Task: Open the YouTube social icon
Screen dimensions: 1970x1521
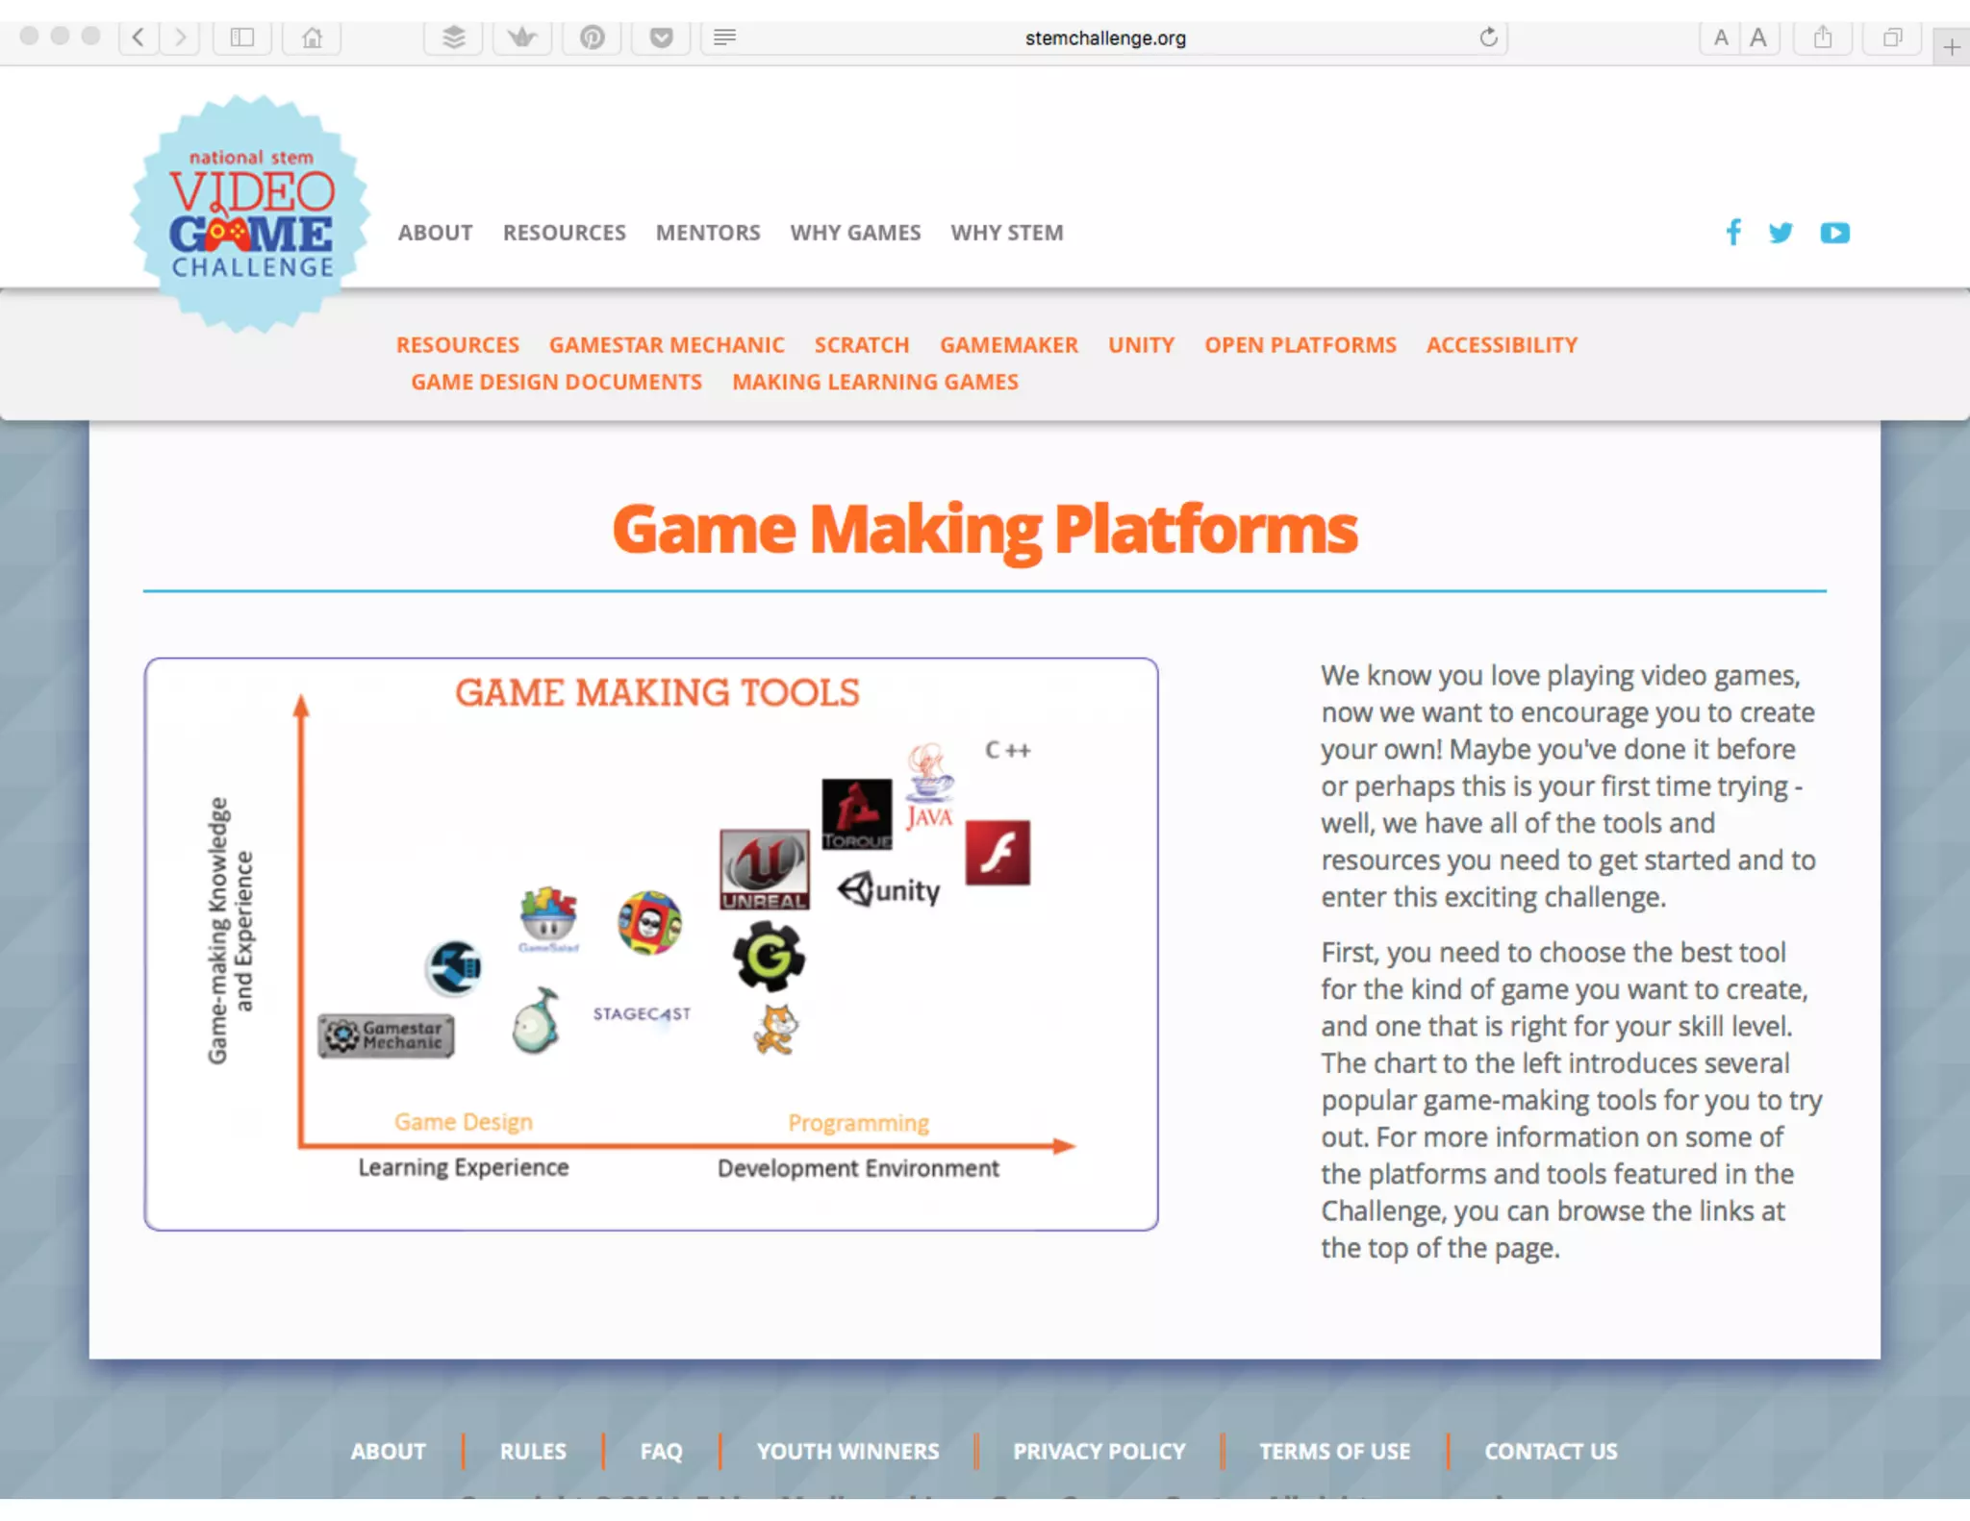Action: pos(1834,233)
